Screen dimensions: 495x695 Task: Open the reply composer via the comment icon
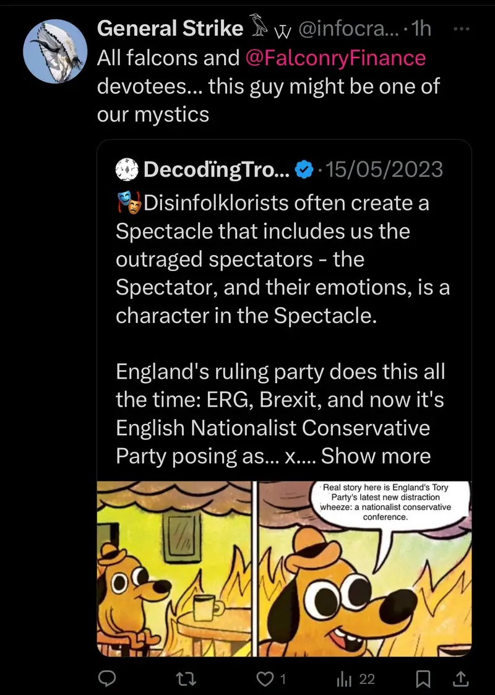(108, 679)
